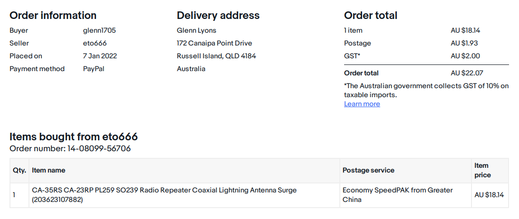Click the order total amount AU $22.07

(467, 73)
